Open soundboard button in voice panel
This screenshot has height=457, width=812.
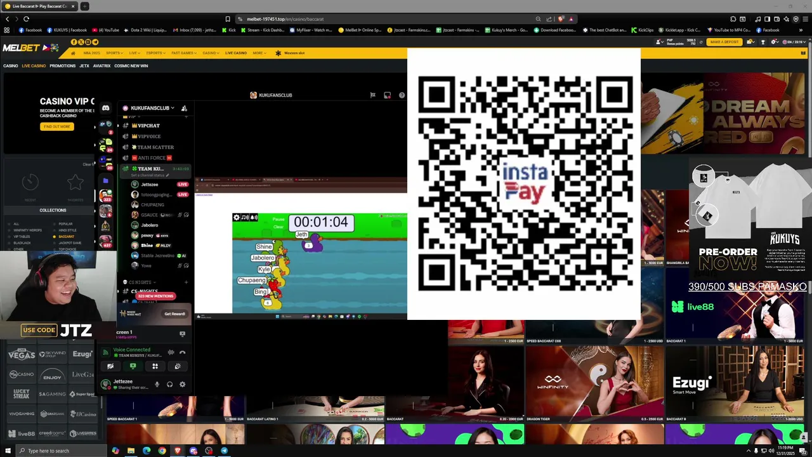(x=178, y=366)
